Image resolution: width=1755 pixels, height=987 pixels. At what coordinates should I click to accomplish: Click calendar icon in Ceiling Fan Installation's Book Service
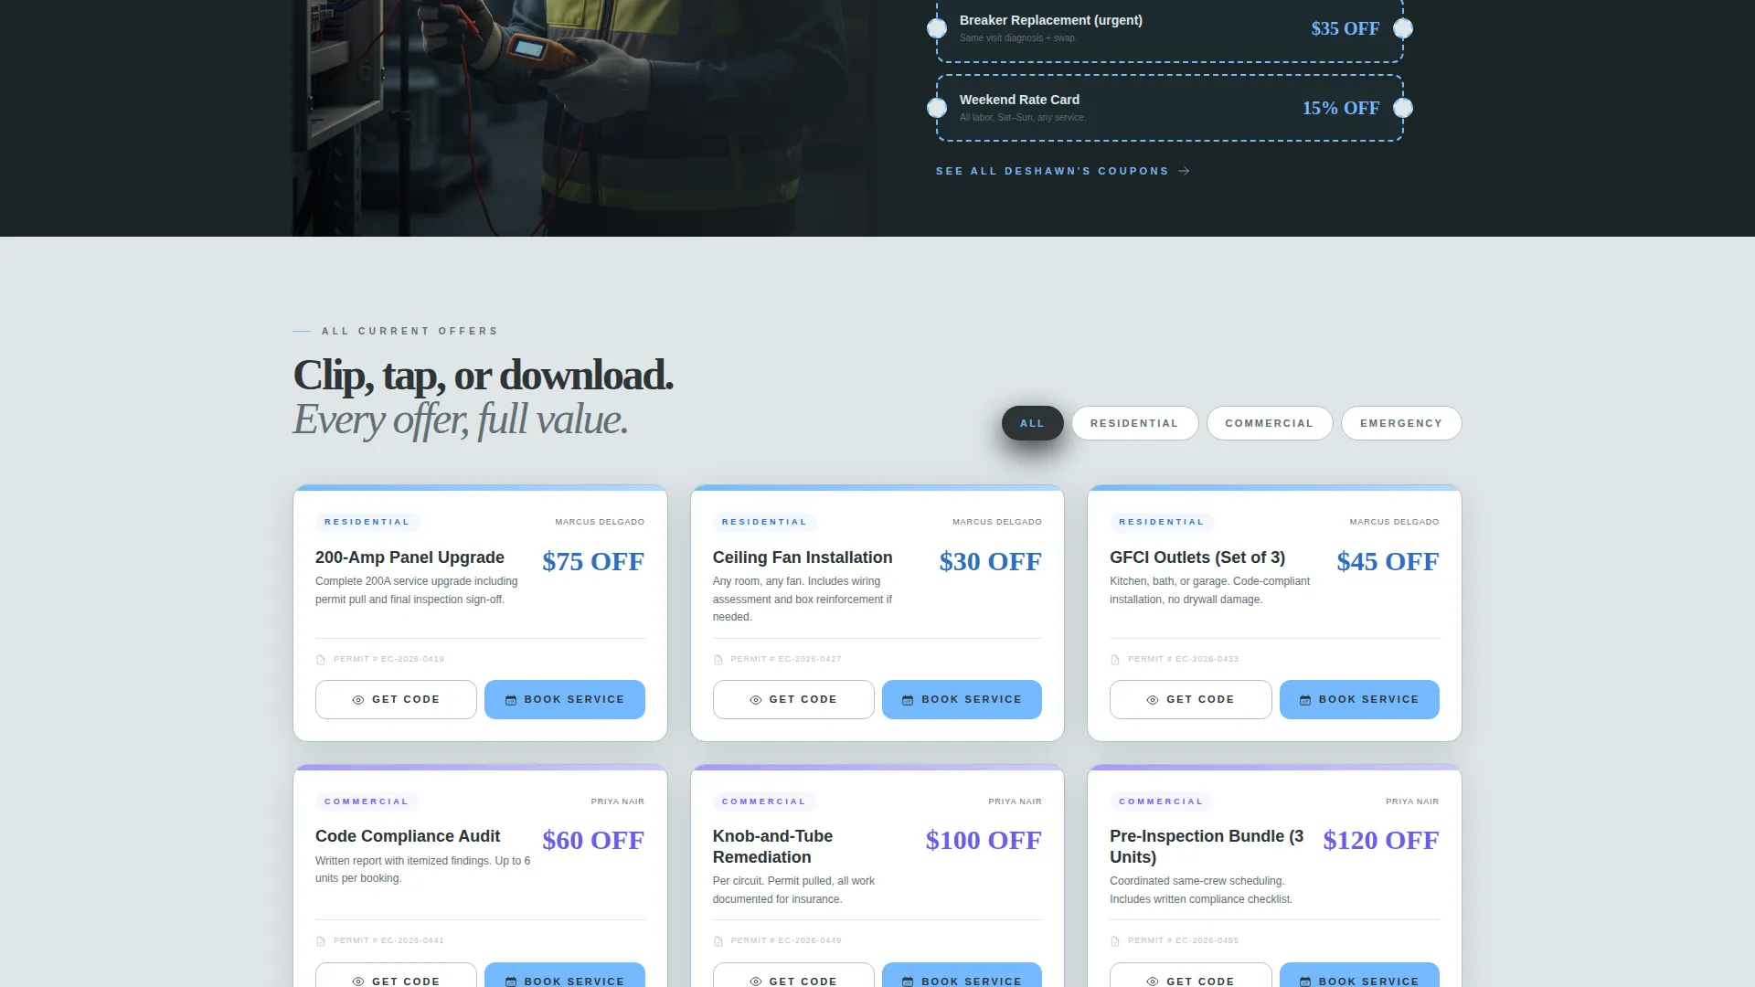[x=908, y=700]
